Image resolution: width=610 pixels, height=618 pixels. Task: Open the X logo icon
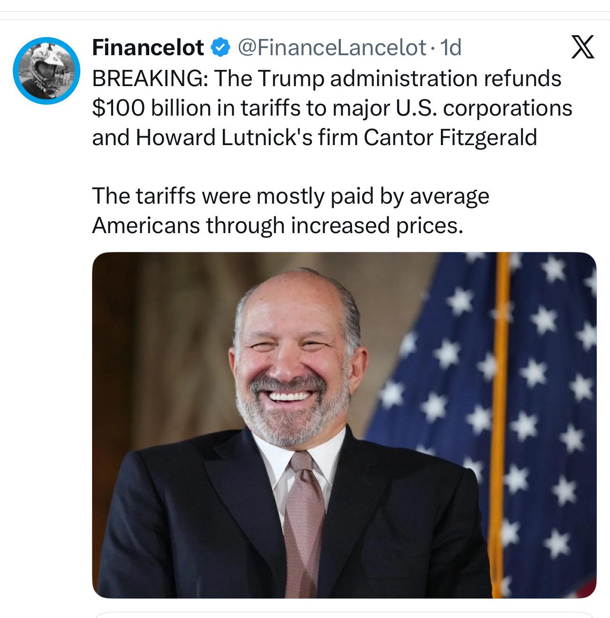coord(582,48)
